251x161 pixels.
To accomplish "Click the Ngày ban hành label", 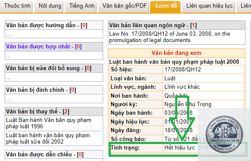I will point(132,113).
